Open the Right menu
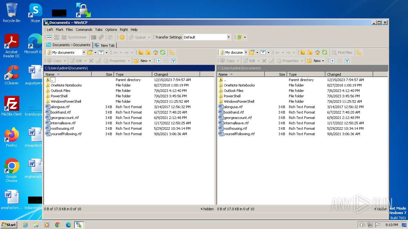The width and height of the screenshot is (408, 229). tap(124, 30)
